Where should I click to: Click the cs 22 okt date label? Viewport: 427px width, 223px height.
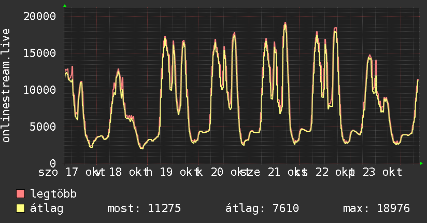coord(326,172)
